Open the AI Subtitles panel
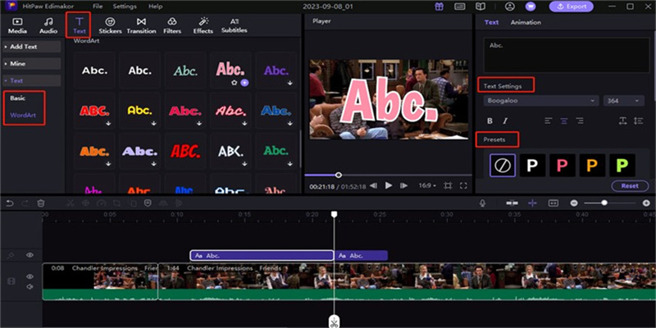 [234, 25]
